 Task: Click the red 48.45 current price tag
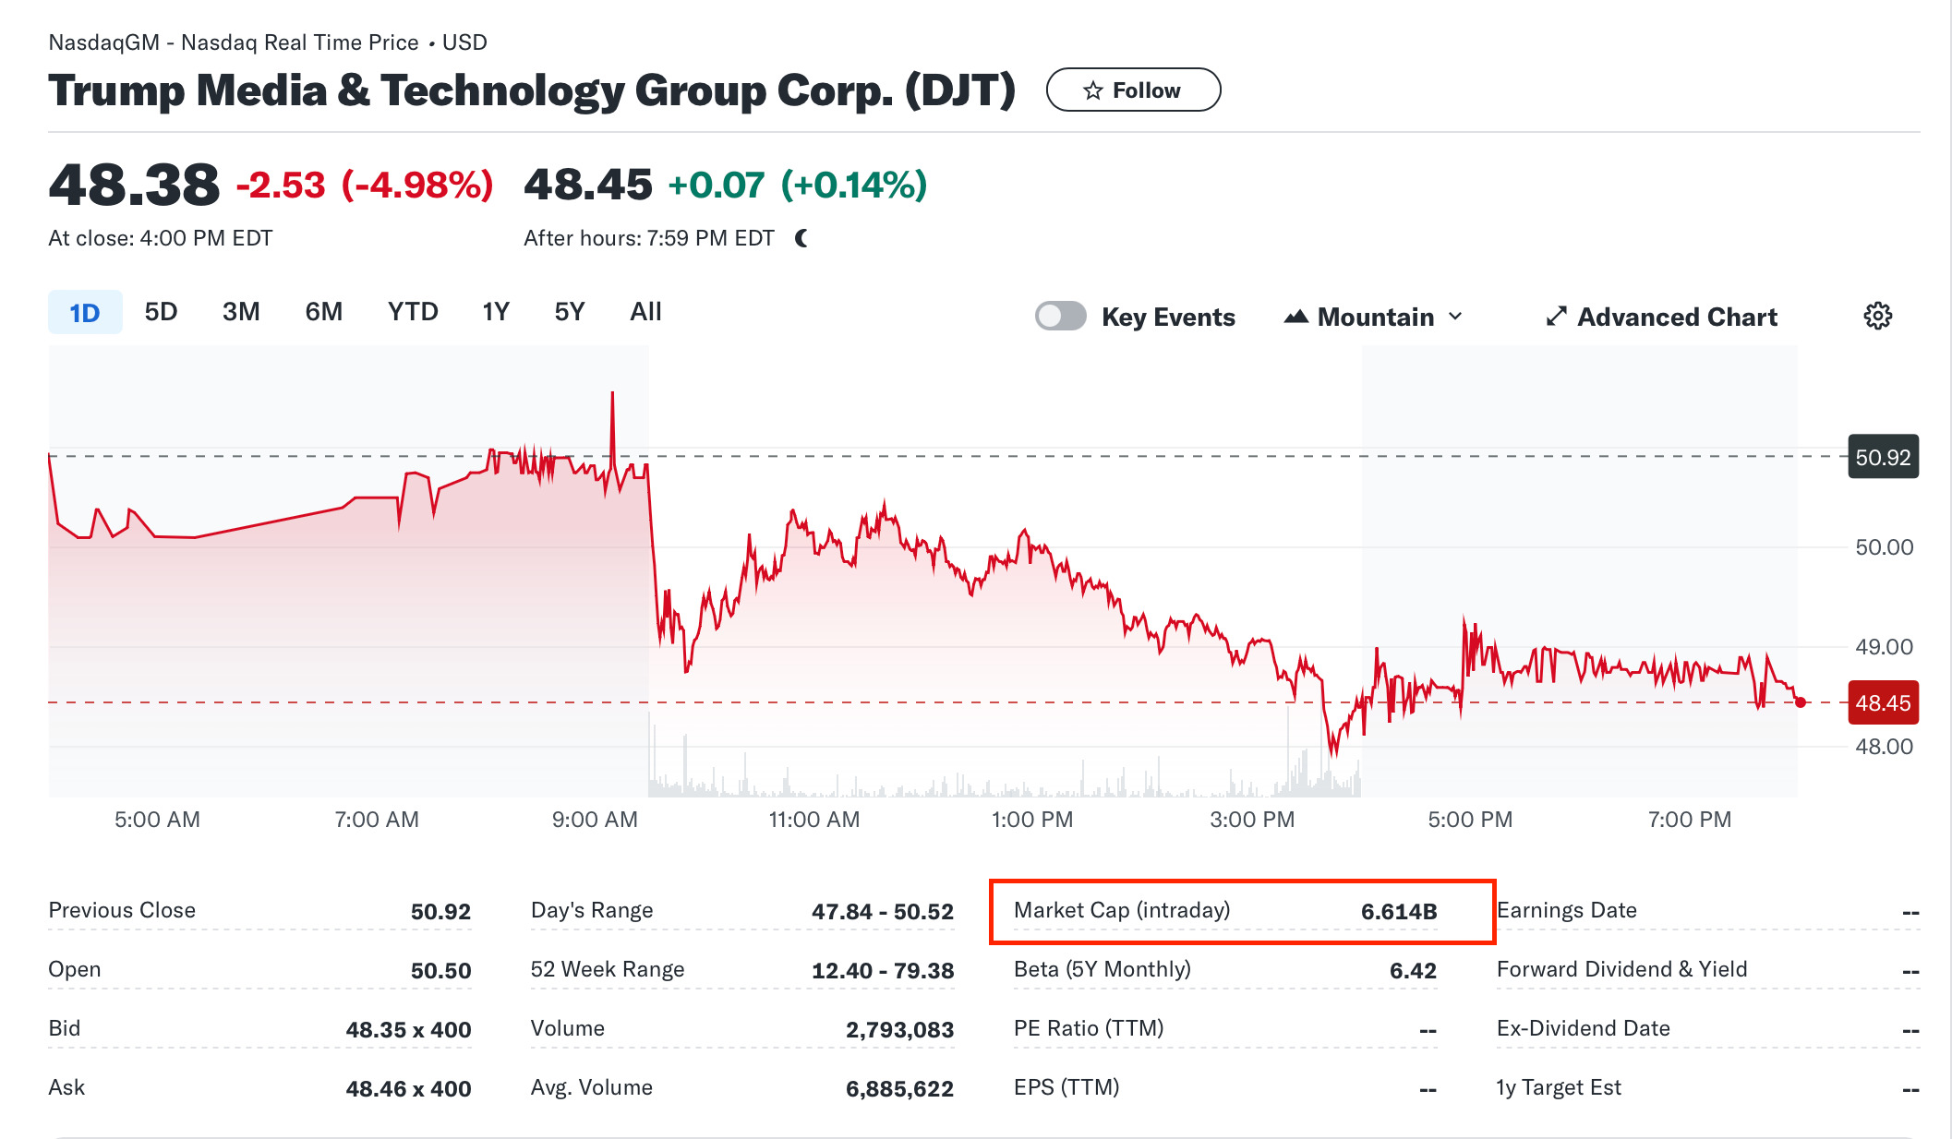1883,703
